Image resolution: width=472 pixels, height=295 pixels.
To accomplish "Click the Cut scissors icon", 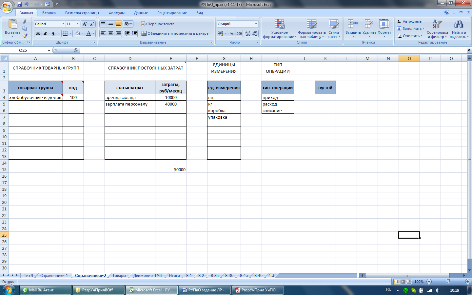I will click(25, 22).
